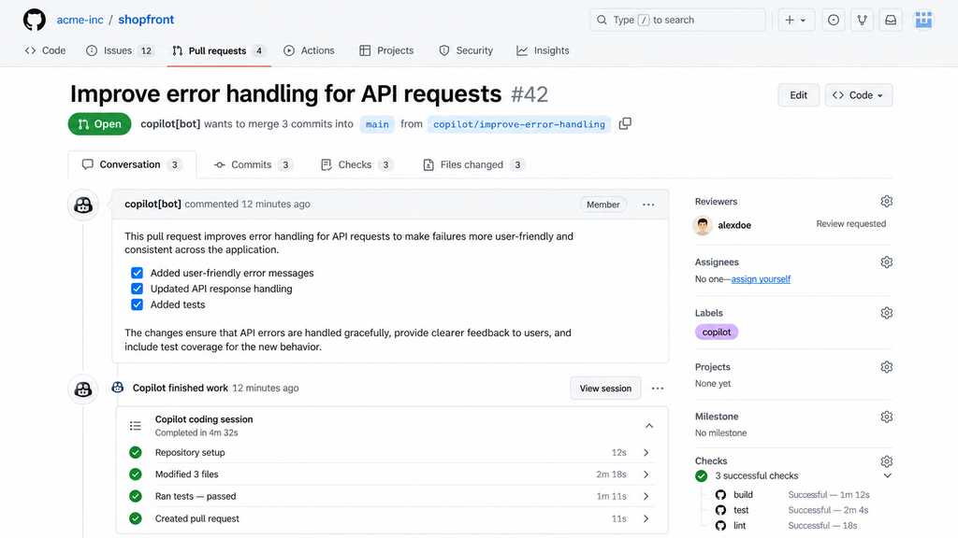
Task: Open Milestone settings gear
Action: click(x=887, y=418)
